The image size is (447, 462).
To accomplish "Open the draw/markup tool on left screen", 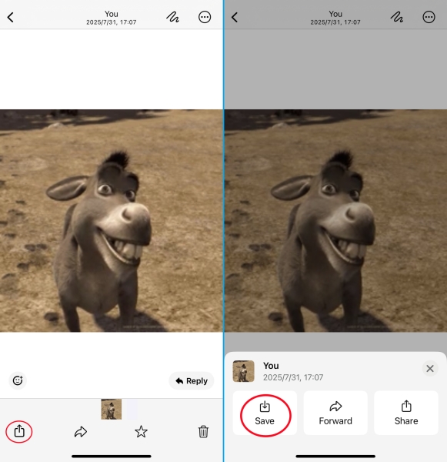I will [x=172, y=17].
